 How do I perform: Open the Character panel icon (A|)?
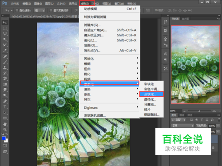166,54
